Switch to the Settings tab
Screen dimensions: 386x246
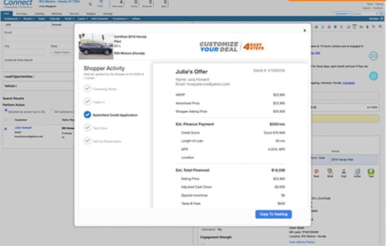pos(108,14)
